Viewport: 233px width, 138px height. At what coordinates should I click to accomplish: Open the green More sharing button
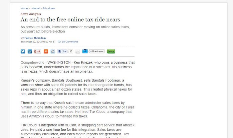click(x=111, y=51)
